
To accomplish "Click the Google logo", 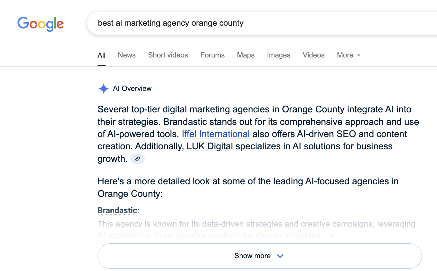I will (40, 24).
